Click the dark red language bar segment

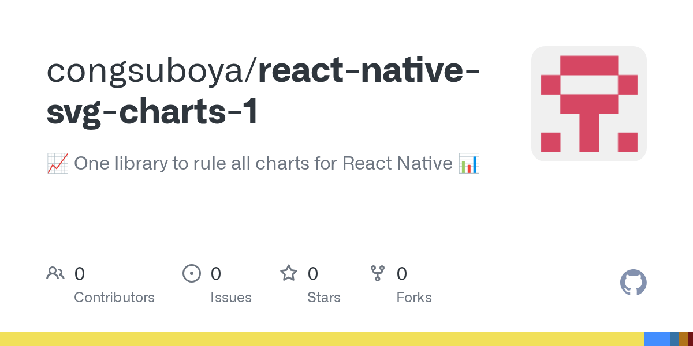(x=691, y=339)
